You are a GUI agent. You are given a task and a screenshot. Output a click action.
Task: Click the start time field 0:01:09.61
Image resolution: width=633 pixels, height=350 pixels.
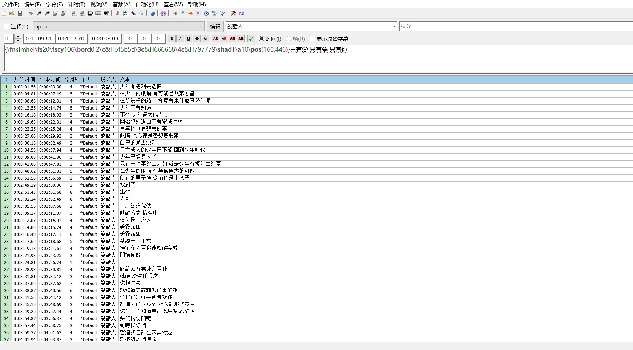tap(39, 39)
